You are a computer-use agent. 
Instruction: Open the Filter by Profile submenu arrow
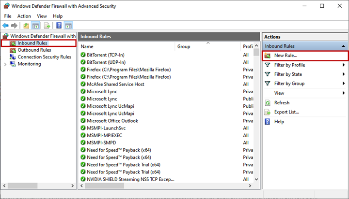pyautogui.click(x=344, y=65)
